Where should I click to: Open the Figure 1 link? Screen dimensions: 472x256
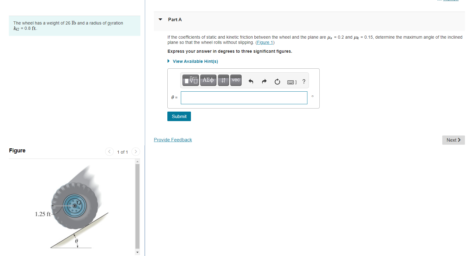click(265, 43)
